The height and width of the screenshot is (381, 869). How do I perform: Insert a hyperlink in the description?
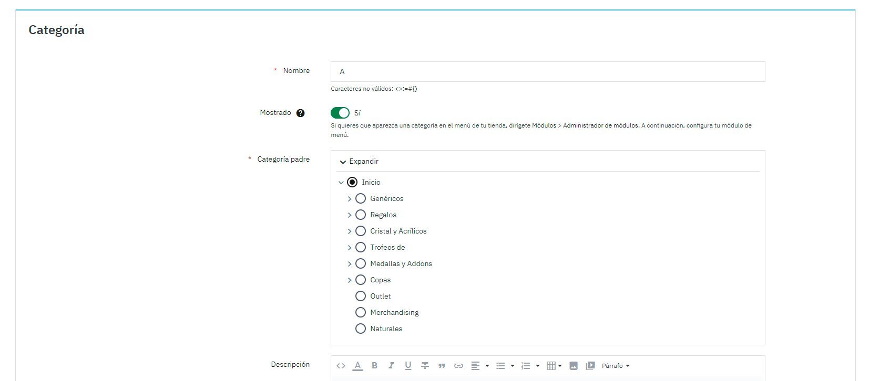click(458, 366)
